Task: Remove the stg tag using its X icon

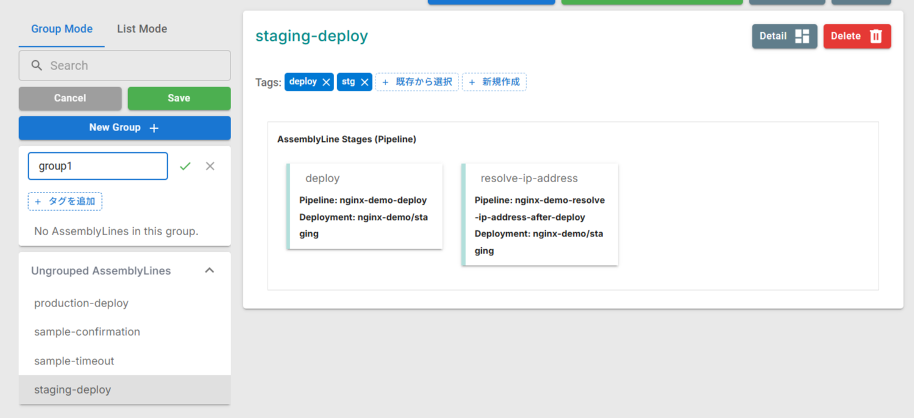Action: [x=365, y=82]
